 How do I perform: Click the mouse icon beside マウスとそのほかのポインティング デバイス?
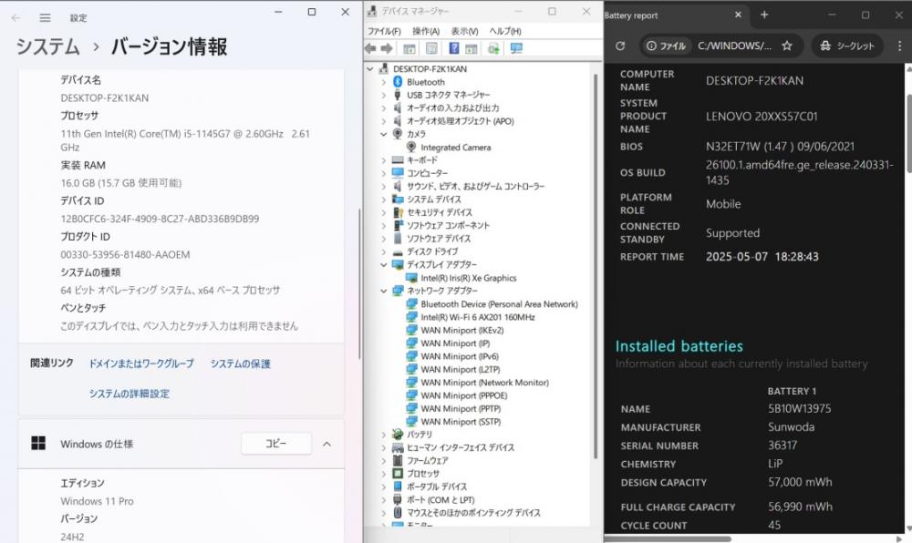398,512
